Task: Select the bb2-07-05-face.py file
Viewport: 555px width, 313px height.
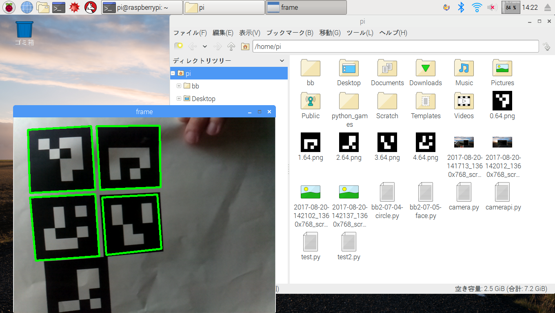Action: click(x=426, y=201)
